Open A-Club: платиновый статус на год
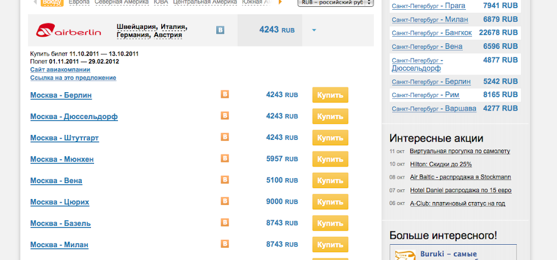Screen dimensions: 557x260 457,203
